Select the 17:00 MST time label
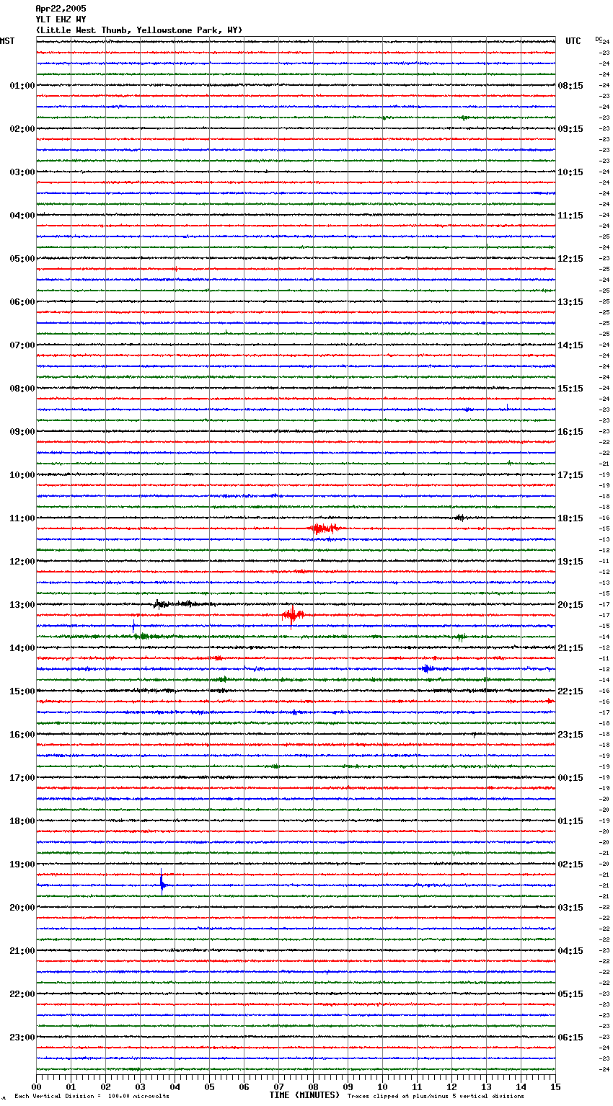 click(x=22, y=778)
